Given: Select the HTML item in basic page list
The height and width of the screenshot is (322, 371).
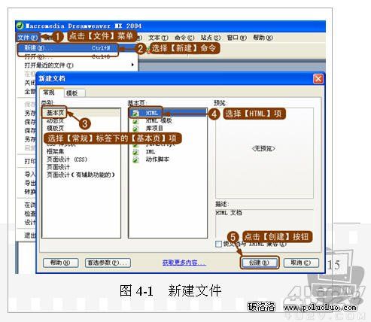Looking at the screenshot, I should coord(152,113).
